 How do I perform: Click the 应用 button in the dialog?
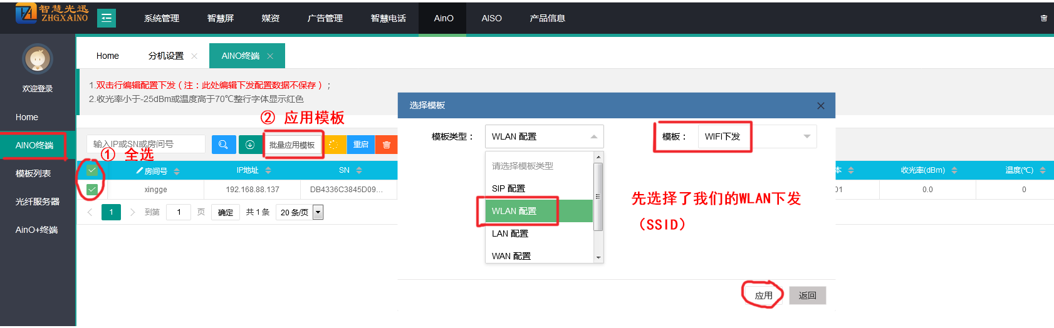[763, 295]
